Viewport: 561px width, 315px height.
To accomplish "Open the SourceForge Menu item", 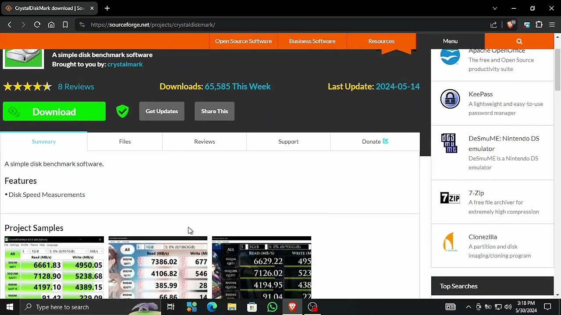I will [450, 41].
